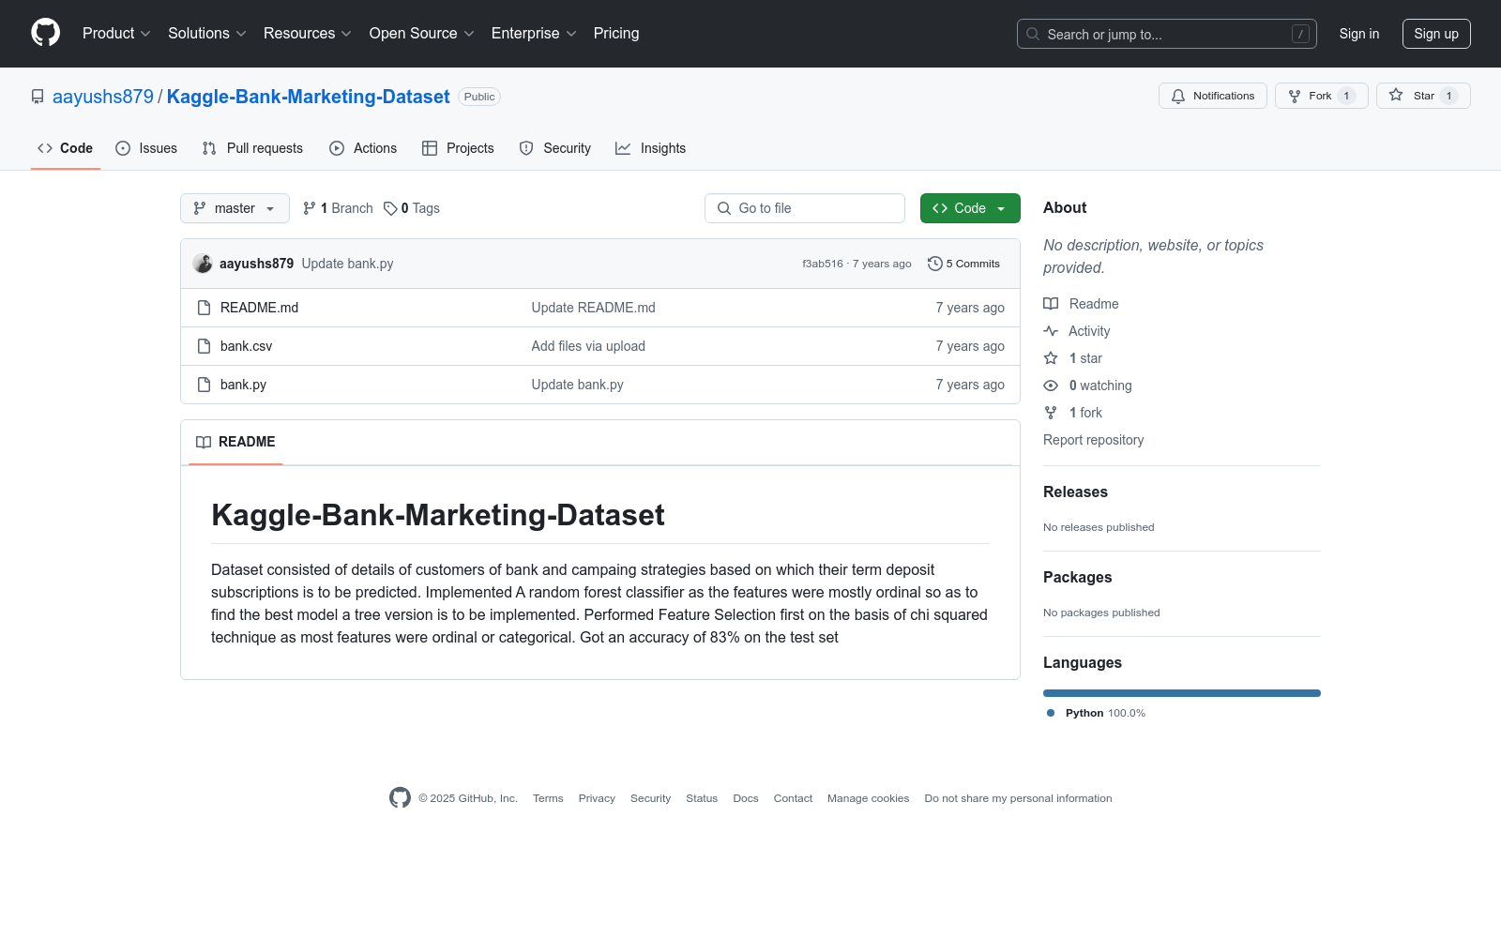Click Manage cookies in footer
This screenshot has width=1501, height=938.
tap(868, 798)
